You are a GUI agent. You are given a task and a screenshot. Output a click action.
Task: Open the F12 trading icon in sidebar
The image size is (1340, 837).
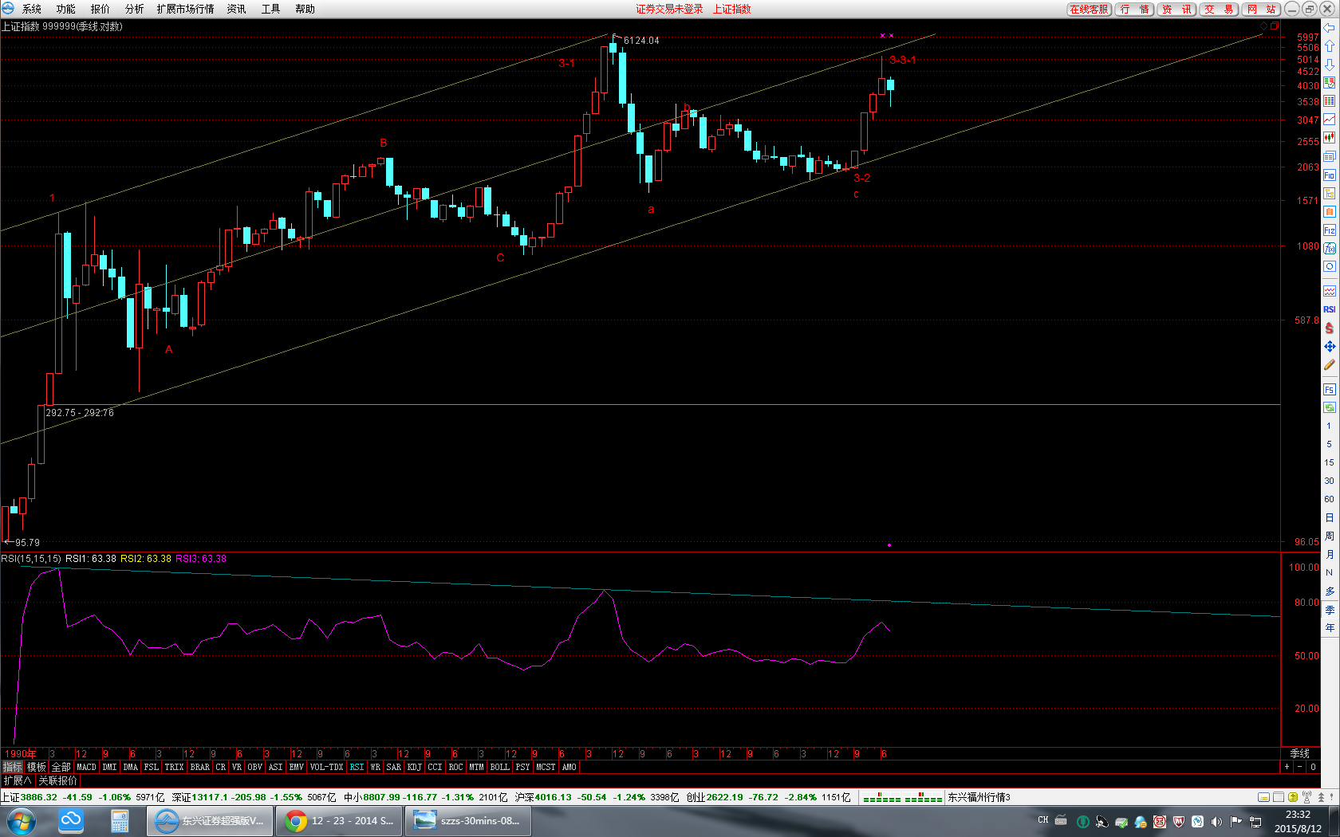pos(1330,230)
